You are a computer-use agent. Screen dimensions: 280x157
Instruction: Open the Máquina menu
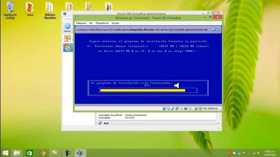pyautogui.click(x=81, y=23)
